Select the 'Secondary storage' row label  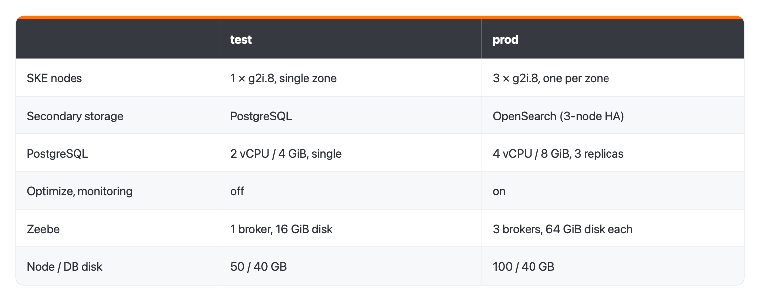pyautogui.click(x=75, y=116)
